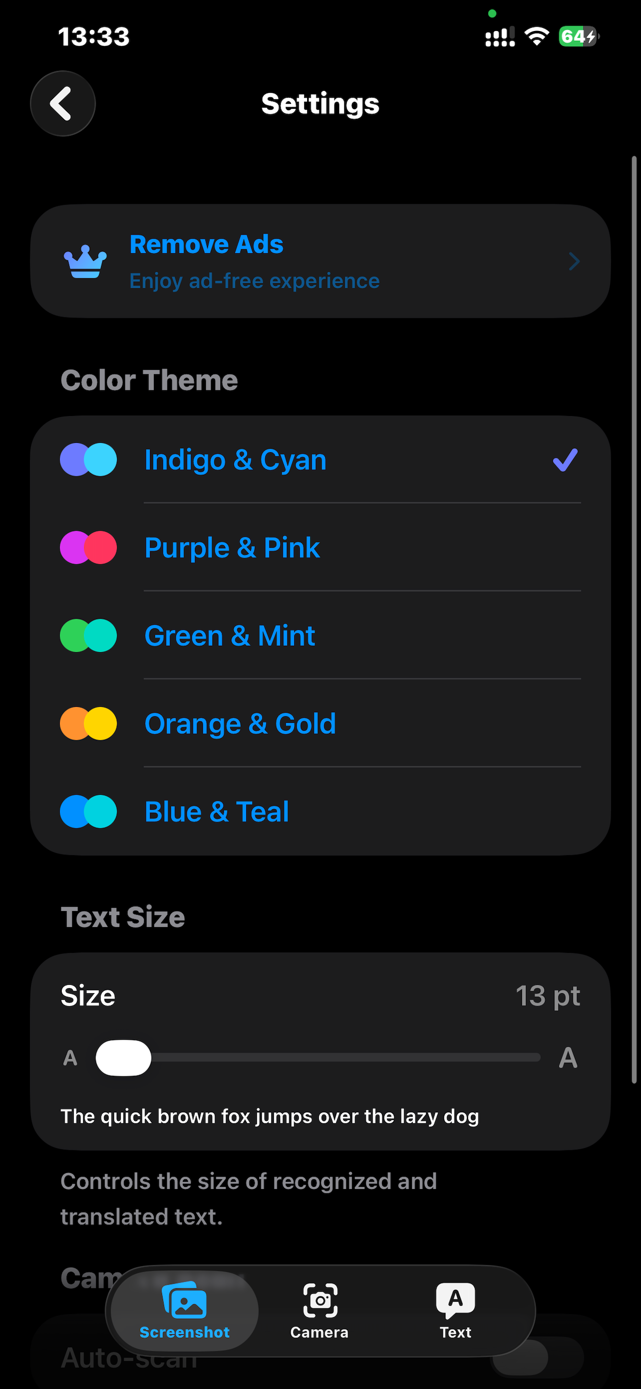Check the battery status icon
Viewport: 641px width, 1389px height.
coord(579,37)
